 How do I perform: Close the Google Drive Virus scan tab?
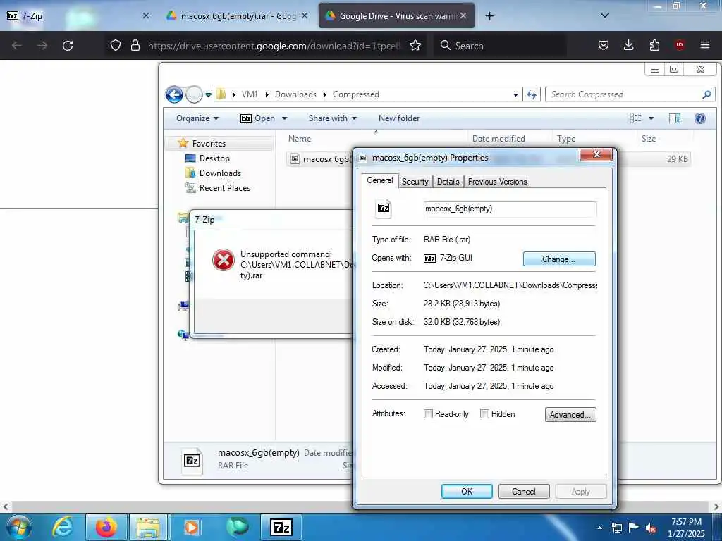click(x=463, y=15)
